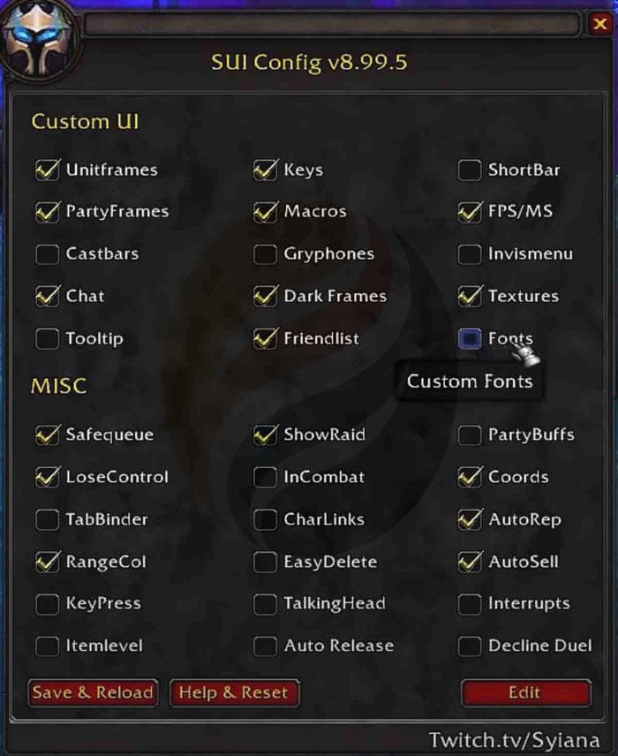Enable the Gryphones option
618x756 pixels.
click(x=266, y=253)
